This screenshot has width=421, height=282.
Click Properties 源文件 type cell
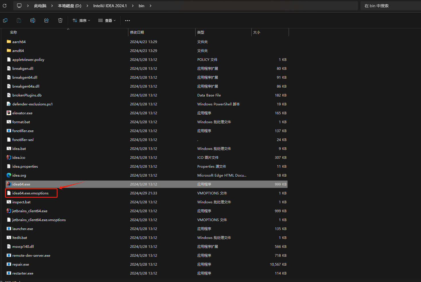coord(212,166)
